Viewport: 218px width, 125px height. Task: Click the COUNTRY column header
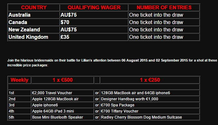click(x=34, y=8)
